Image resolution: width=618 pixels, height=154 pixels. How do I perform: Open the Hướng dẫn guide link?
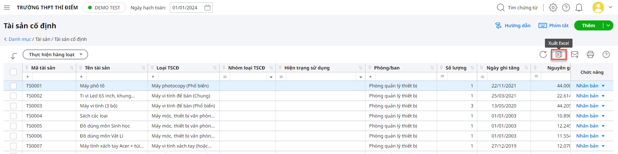pyautogui.click(x=513, y=25)
